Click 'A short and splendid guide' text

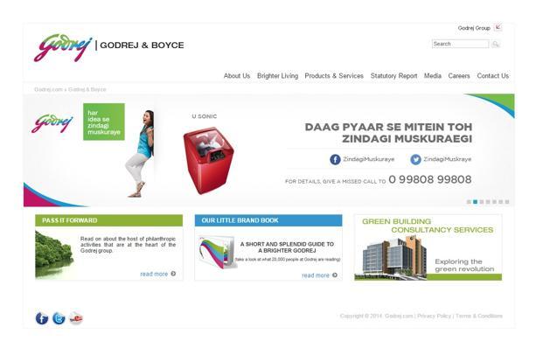287,247
